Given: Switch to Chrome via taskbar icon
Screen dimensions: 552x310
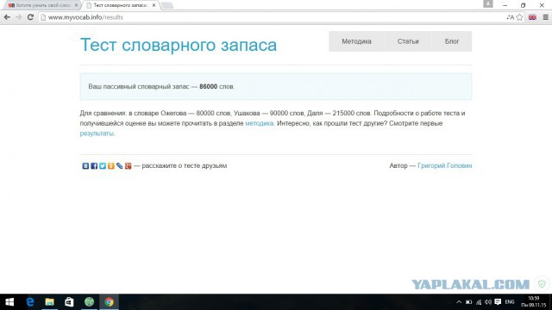Looking at the screenshot, I should (109, 302).
